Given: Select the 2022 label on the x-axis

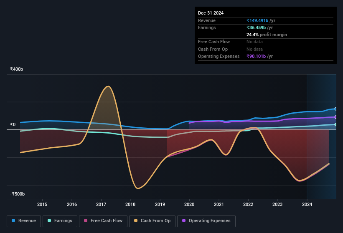Looking at the screenshot, I should (248, 204).
